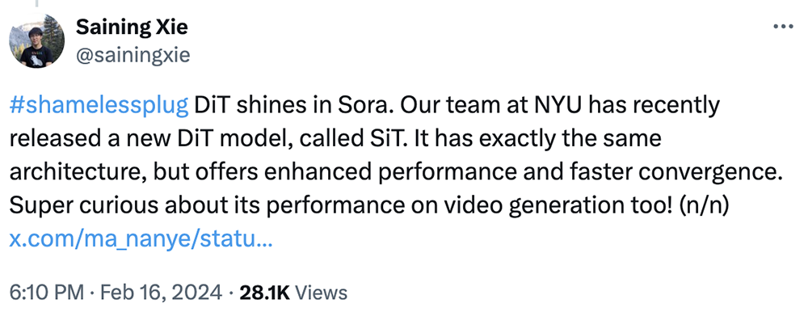Open the three-dot more options menu

tap(783, 27)
